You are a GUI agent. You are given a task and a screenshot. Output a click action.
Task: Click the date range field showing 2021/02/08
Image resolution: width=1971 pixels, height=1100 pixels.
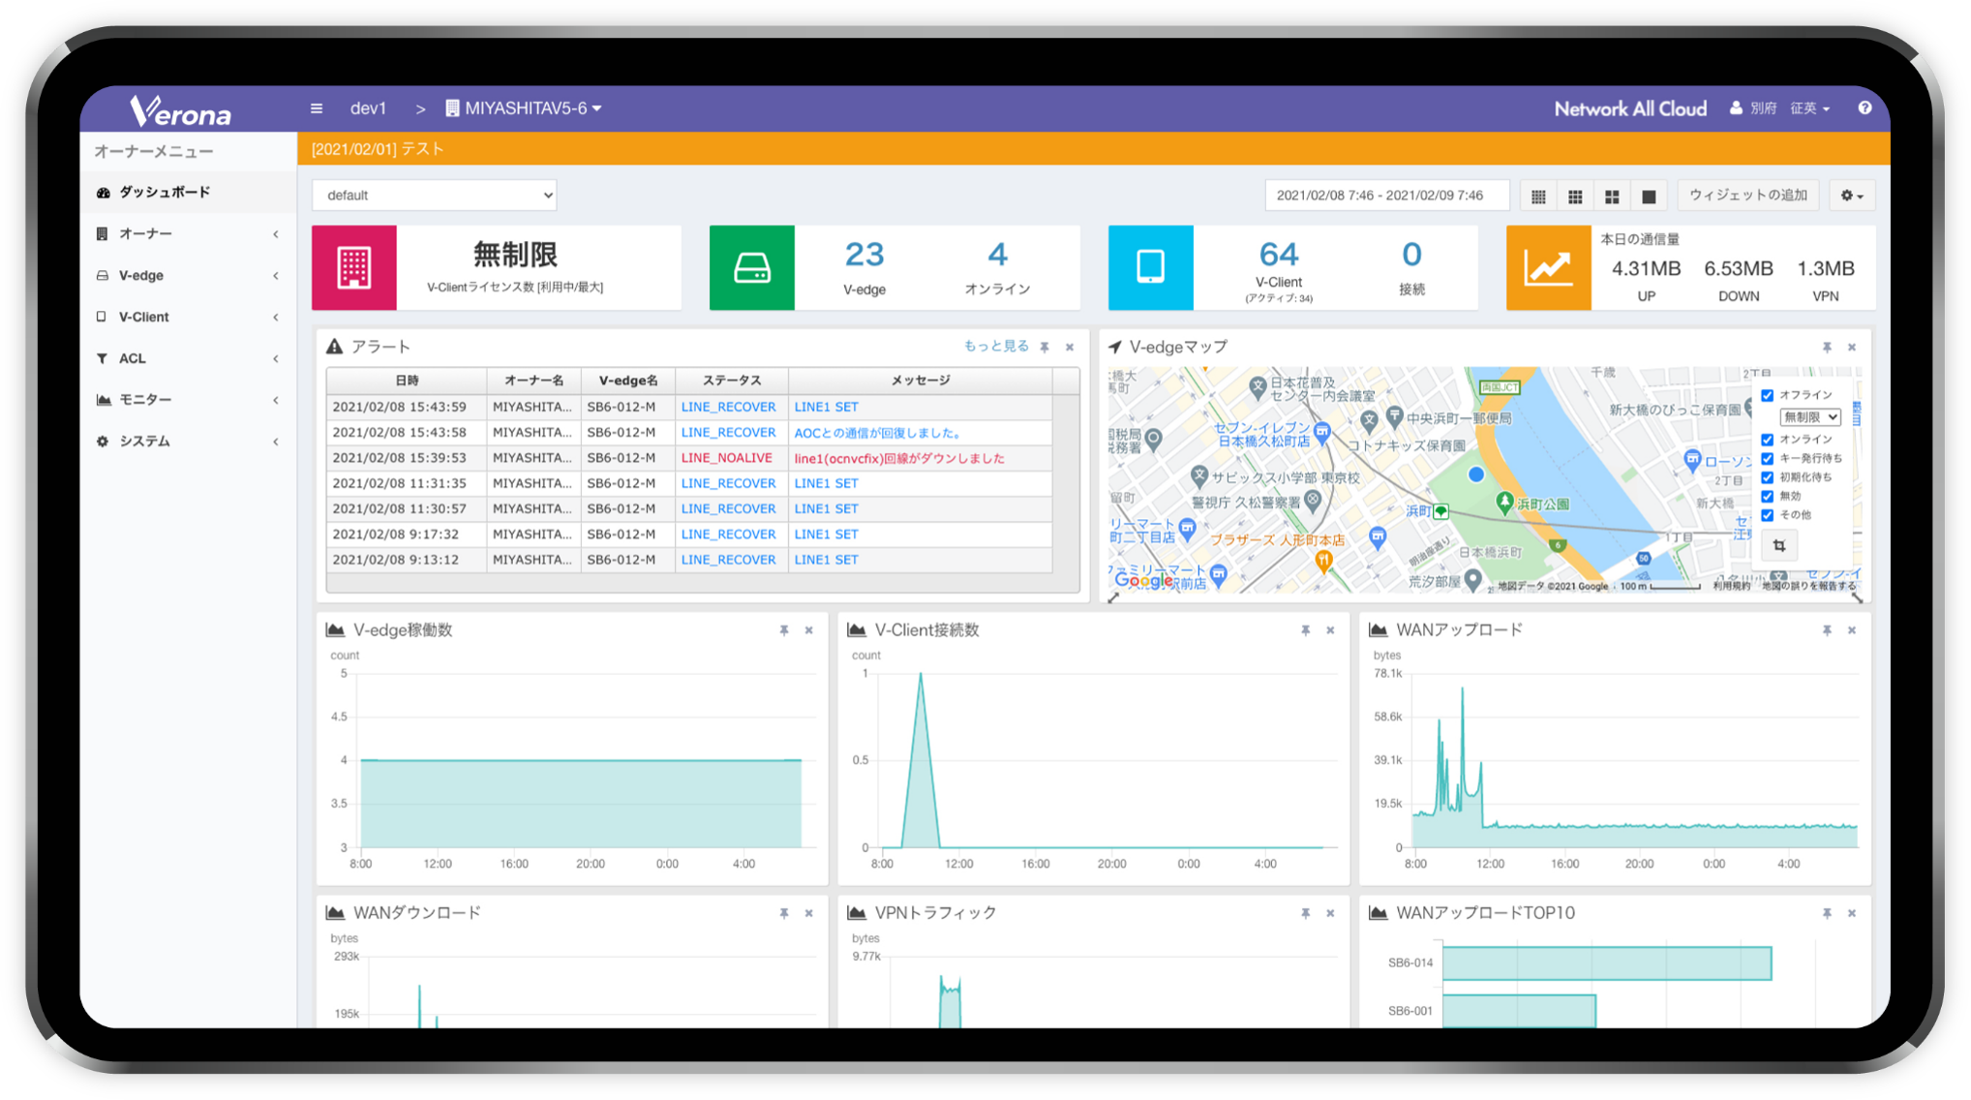click(x=1386, y=195)
